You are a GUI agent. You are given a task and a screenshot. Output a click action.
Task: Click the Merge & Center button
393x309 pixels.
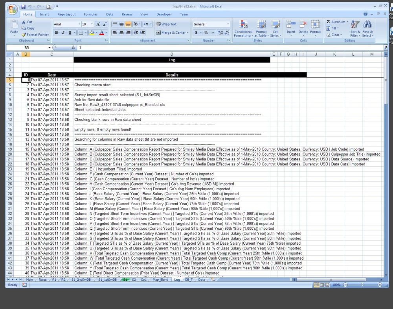pos(171,33)
